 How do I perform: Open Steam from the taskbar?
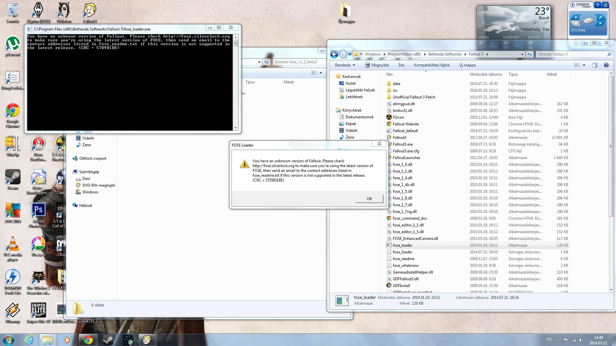click(x=108, y=340)
